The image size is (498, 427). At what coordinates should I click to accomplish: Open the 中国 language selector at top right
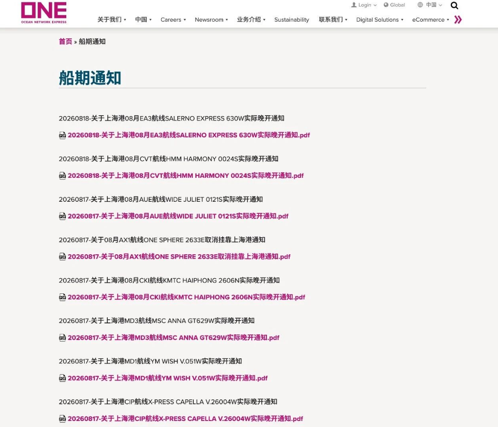pyautogui.click(x=431, y=5)
